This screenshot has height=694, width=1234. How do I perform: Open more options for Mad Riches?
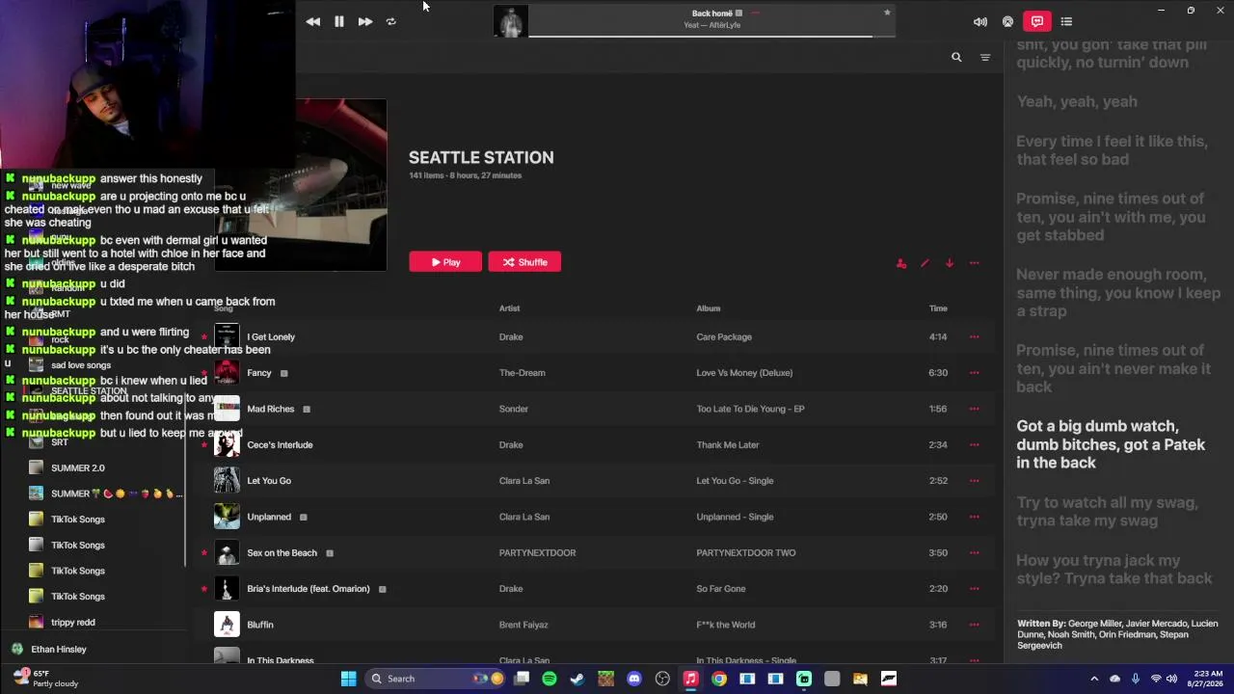coord(974,409)
